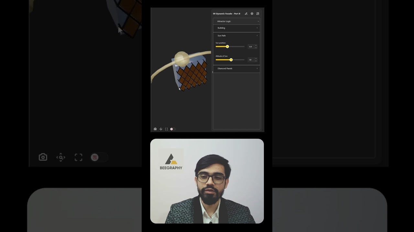Click the 'Sun position' label
Image resolution: width=414 pixels, height=232 pixels.
[x=221, y=43]
